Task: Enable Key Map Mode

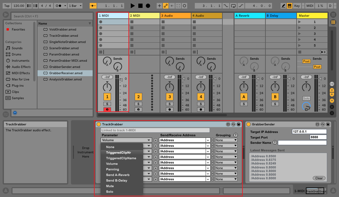Action: [297, 6]
